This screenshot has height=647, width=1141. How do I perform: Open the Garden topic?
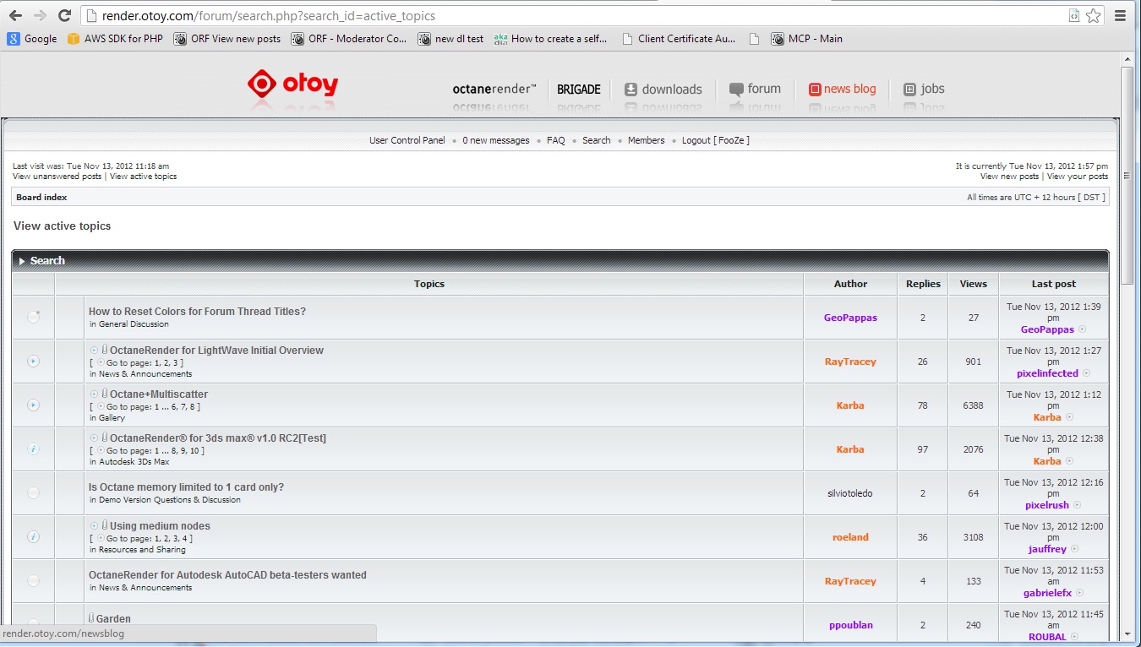click(113, 619)
